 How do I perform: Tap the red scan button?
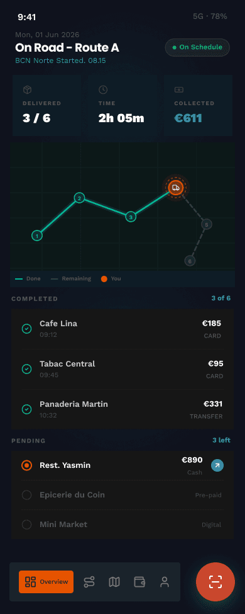(215, 581)
